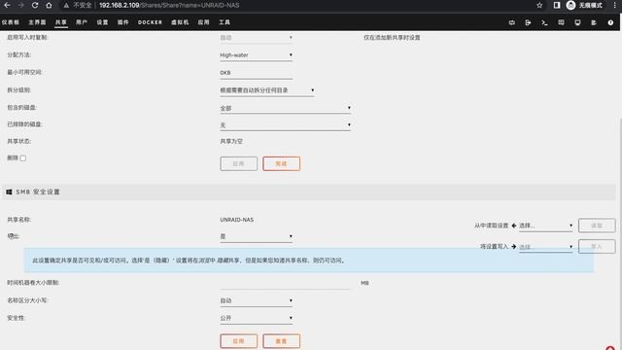Click the Windows icon beside SMB 安全设置
622x350 pixels.
tap(9, 192)
